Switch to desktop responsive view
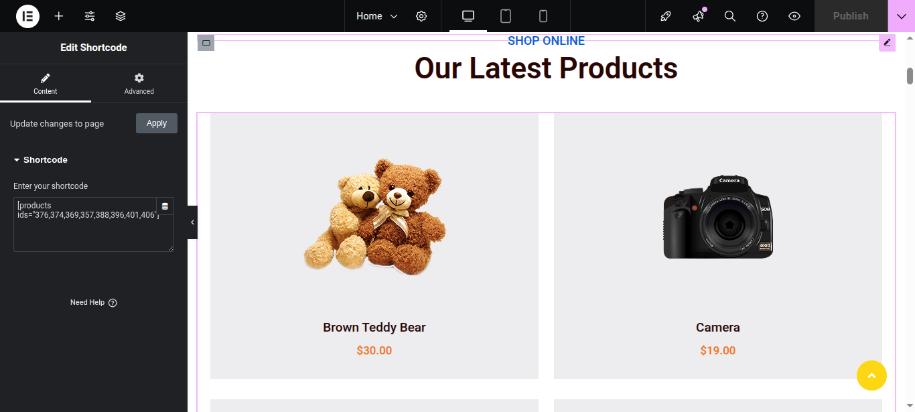 point(468,16)
